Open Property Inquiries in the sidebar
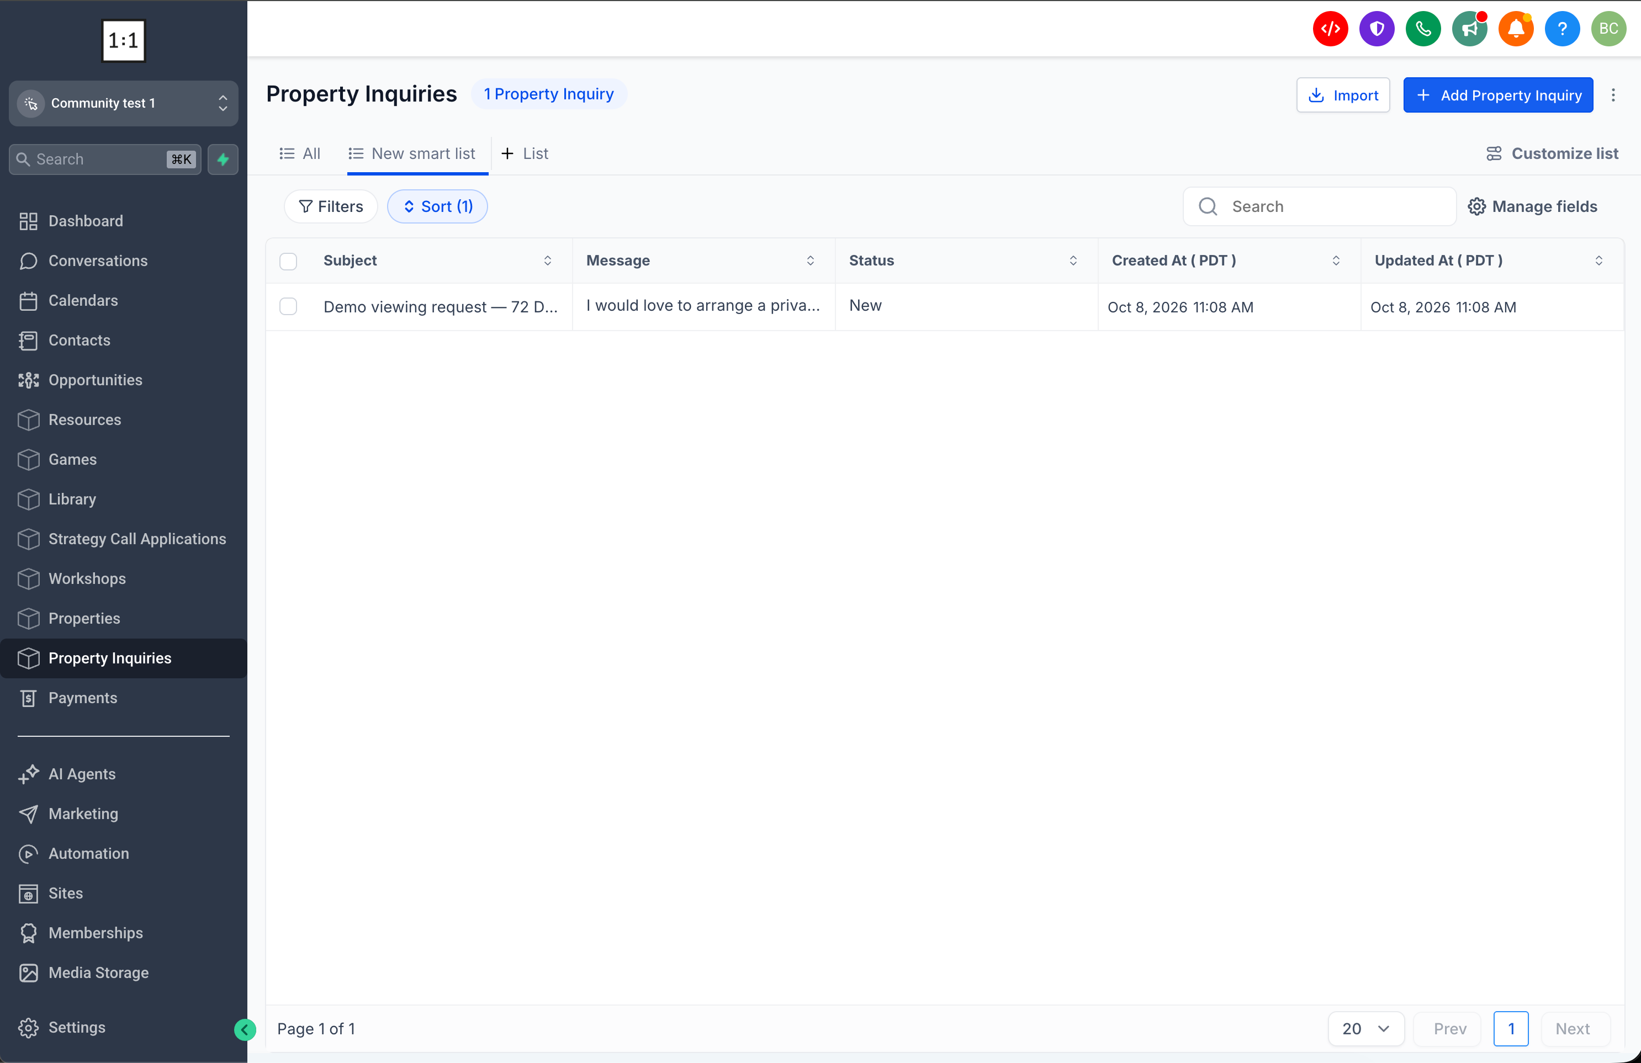This screenshot has height=1063, width=1641. tap(124, 658)
